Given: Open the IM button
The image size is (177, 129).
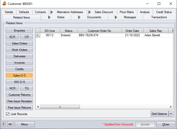Looking at the screenshot, I should (10, 124).
